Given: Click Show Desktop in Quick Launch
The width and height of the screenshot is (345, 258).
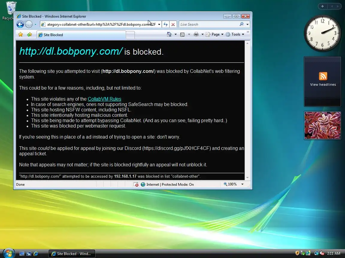Looking at the screenshot, I should pyautogui.click(x=22, y=254).
